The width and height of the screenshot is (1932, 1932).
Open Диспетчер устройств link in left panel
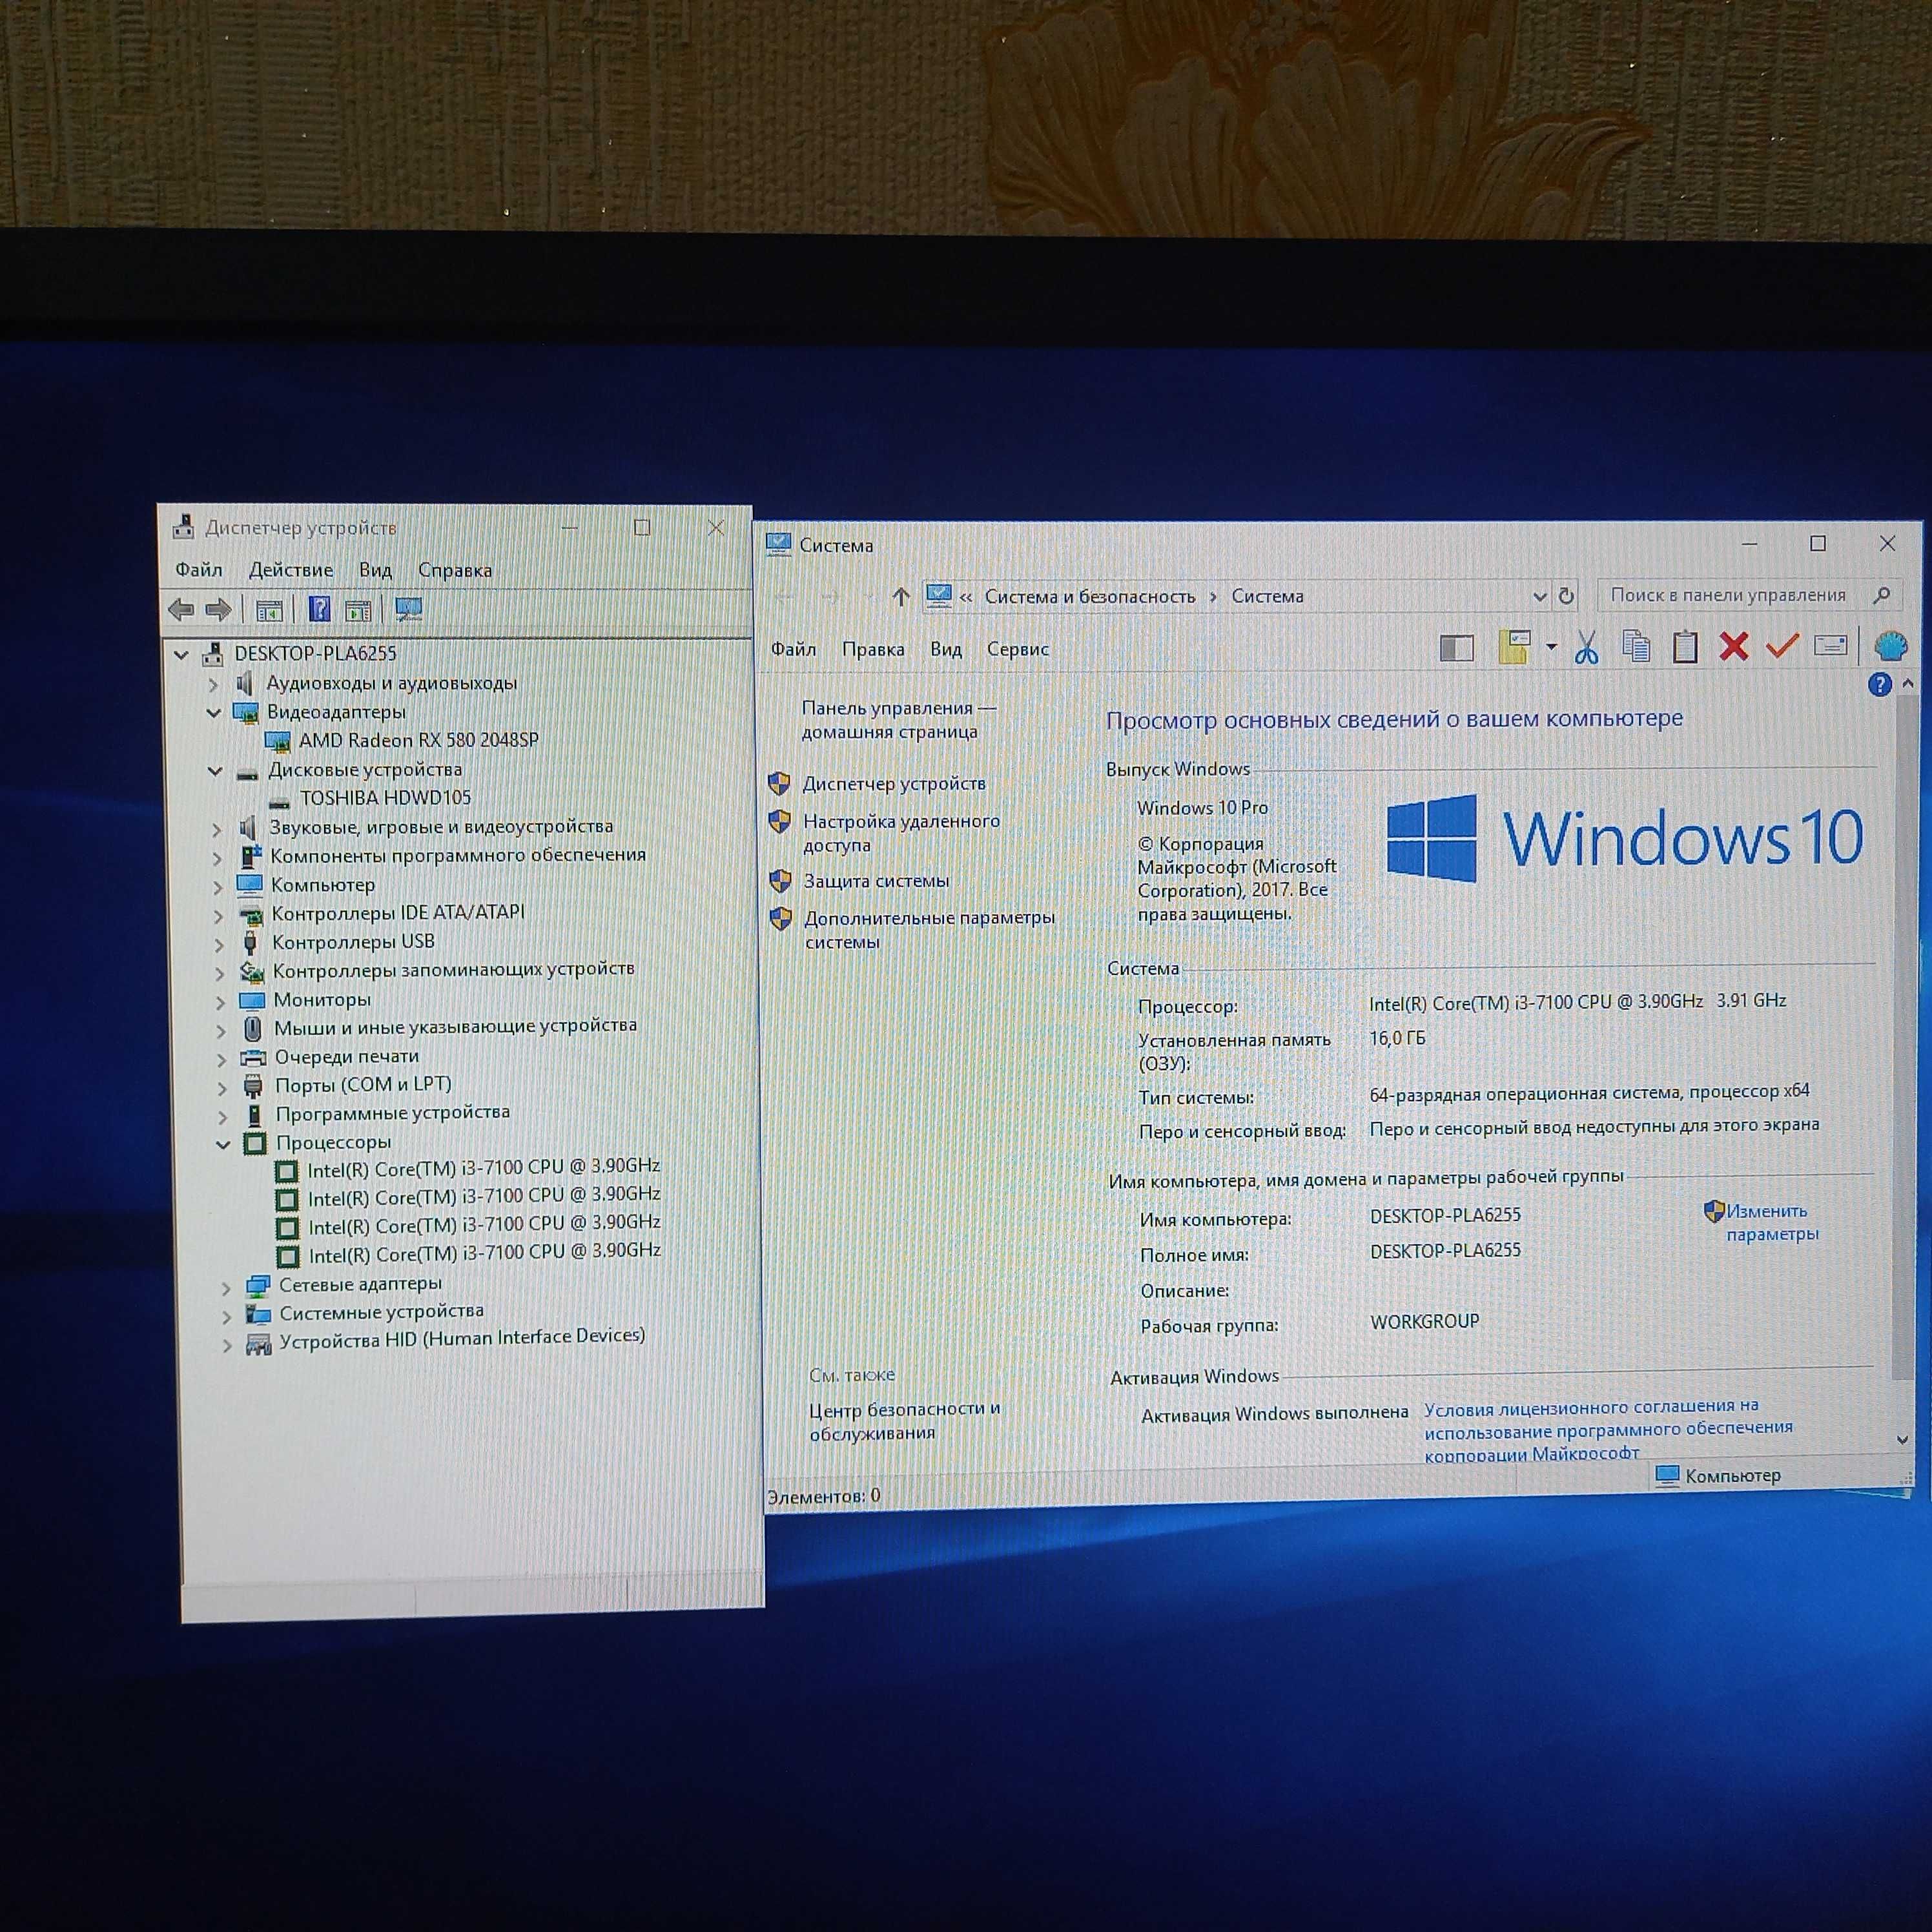894,784
